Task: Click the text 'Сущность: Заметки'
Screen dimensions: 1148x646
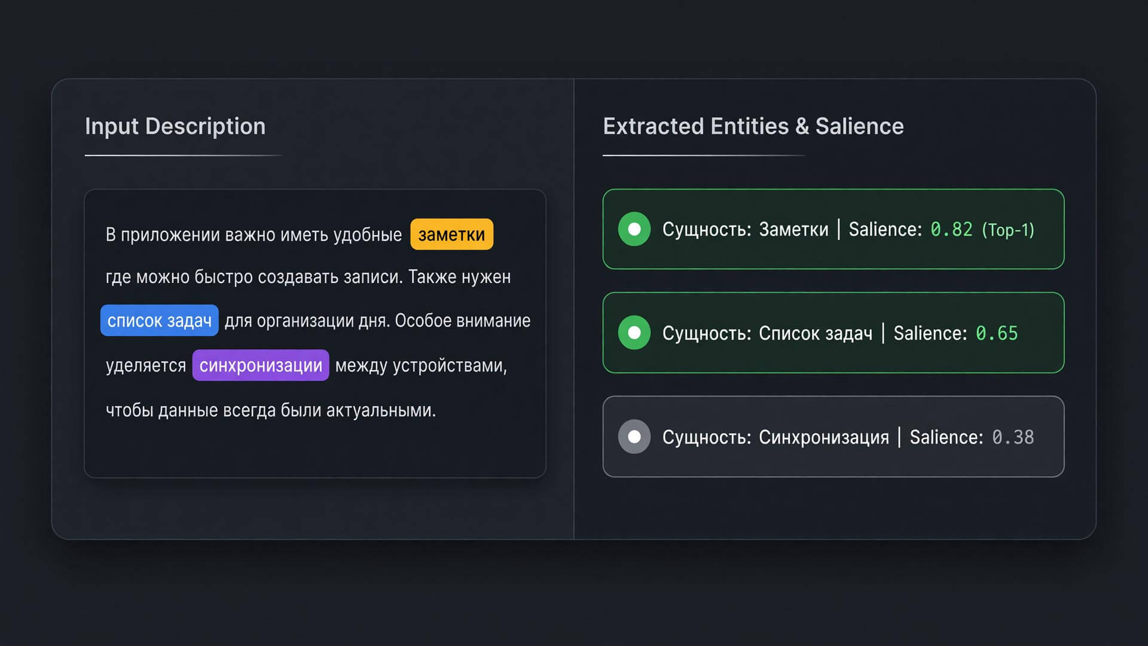Action: (x=746, y=229)
